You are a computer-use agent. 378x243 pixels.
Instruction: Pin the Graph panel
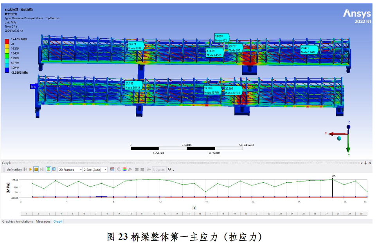(x=365, y=163)
